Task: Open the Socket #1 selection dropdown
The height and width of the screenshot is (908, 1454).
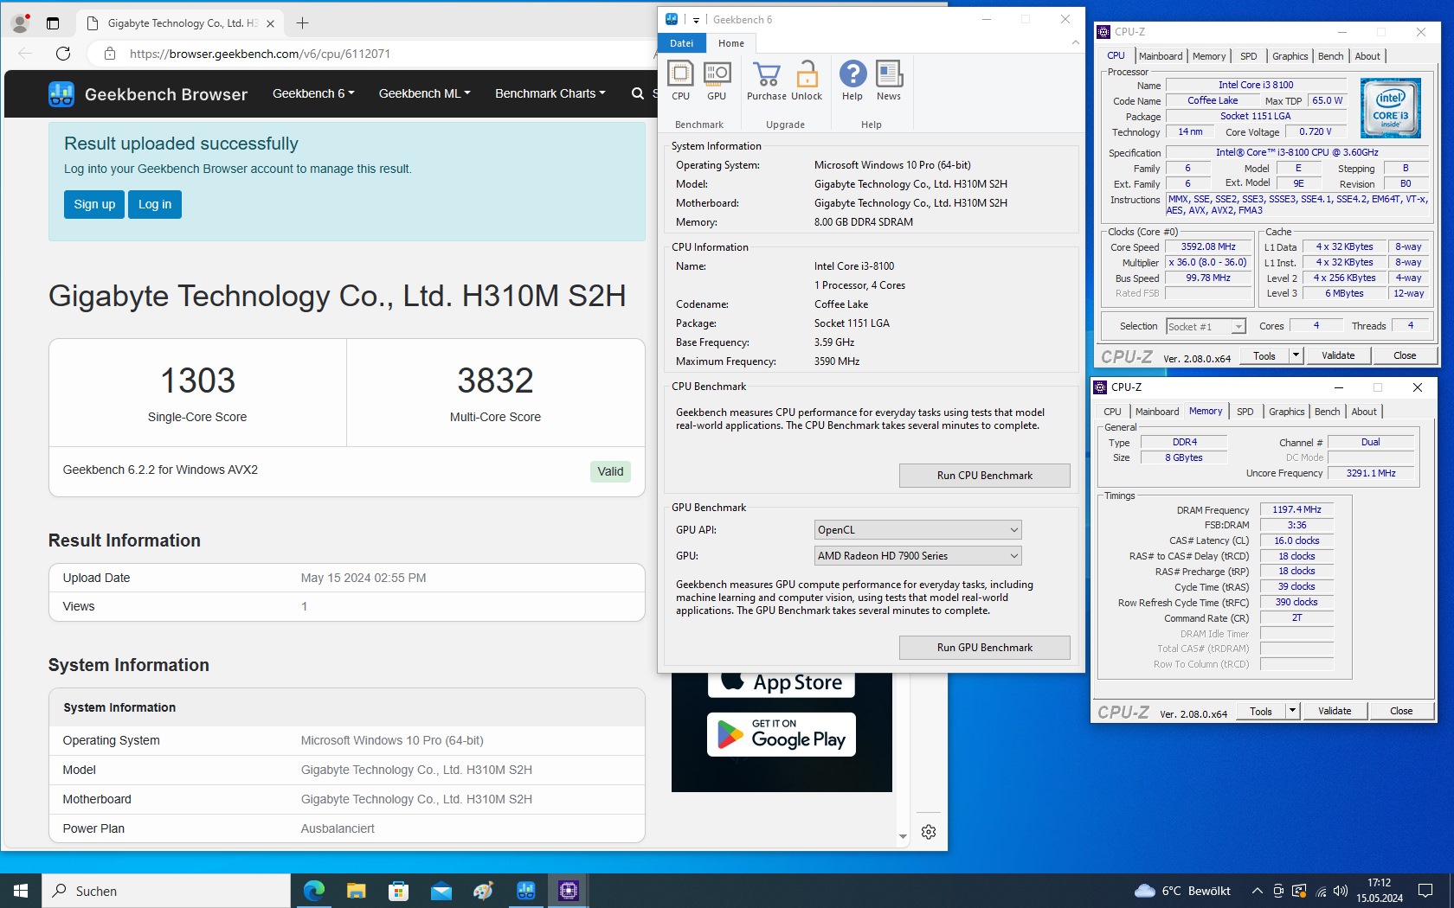Action: tap(1206, 326)
